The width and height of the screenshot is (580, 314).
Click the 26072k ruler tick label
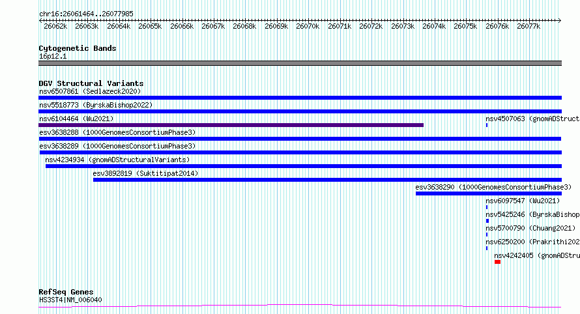[x=371, y=26]
